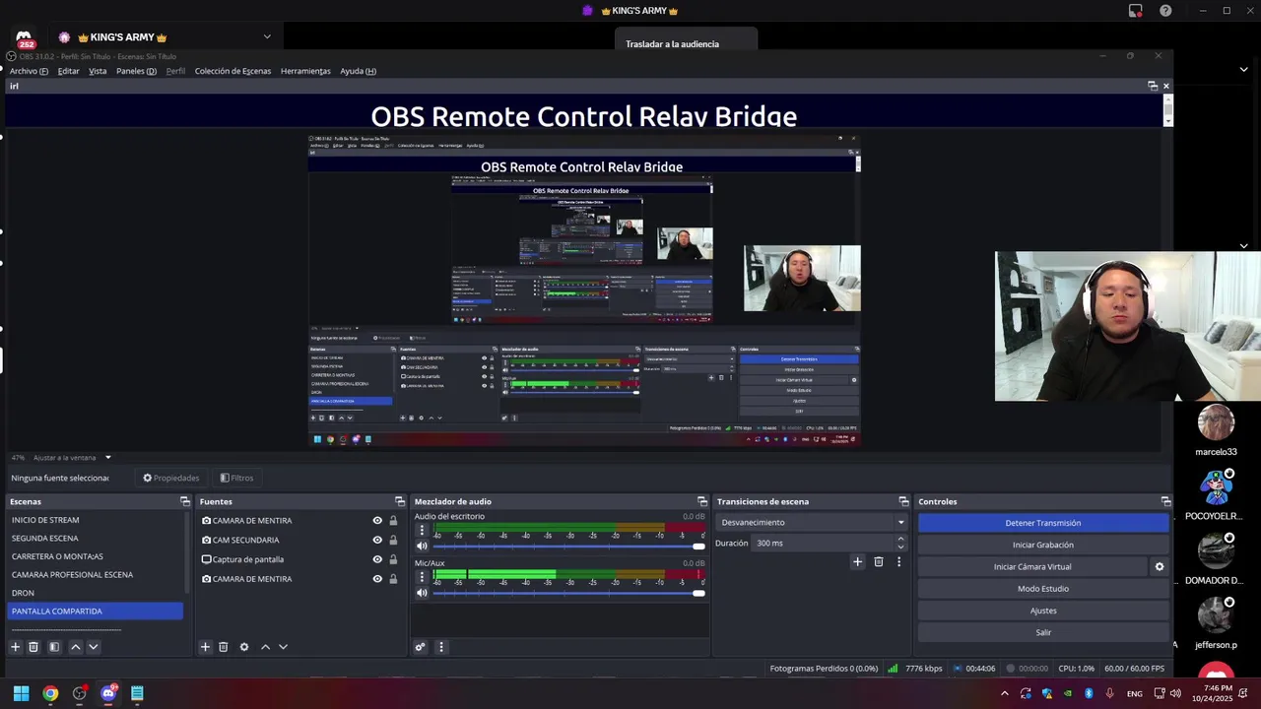Open source properties gear in Fuentes toolbar
Viewport: 1261px width, 709px height.
coord(244,647)
